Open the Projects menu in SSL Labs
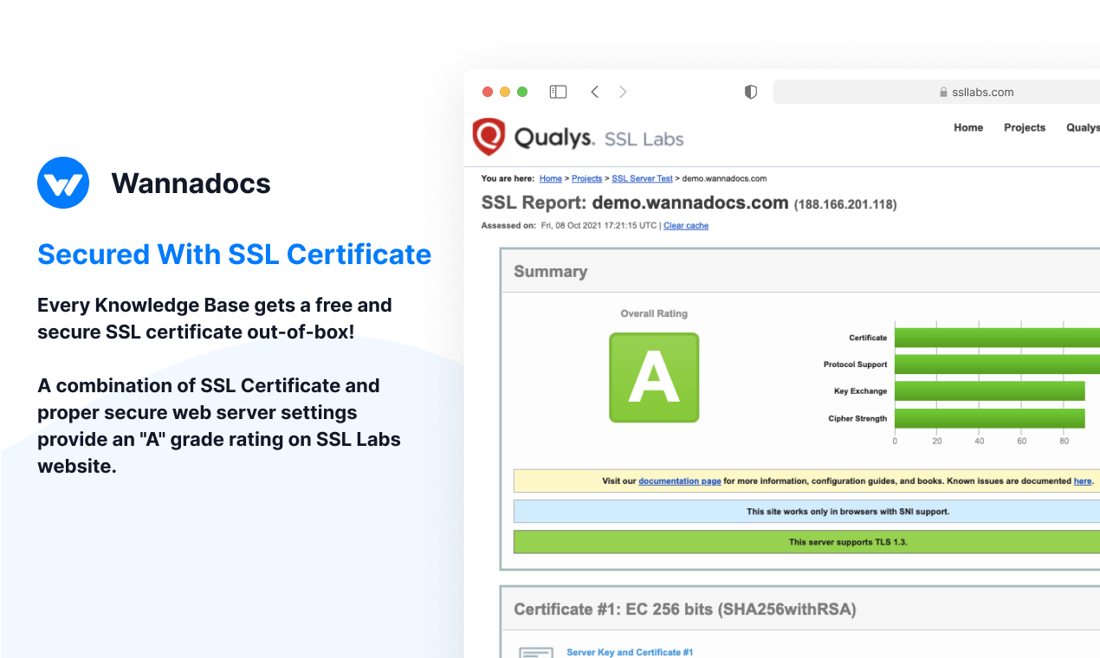1100x658 pixels. 1025,127
